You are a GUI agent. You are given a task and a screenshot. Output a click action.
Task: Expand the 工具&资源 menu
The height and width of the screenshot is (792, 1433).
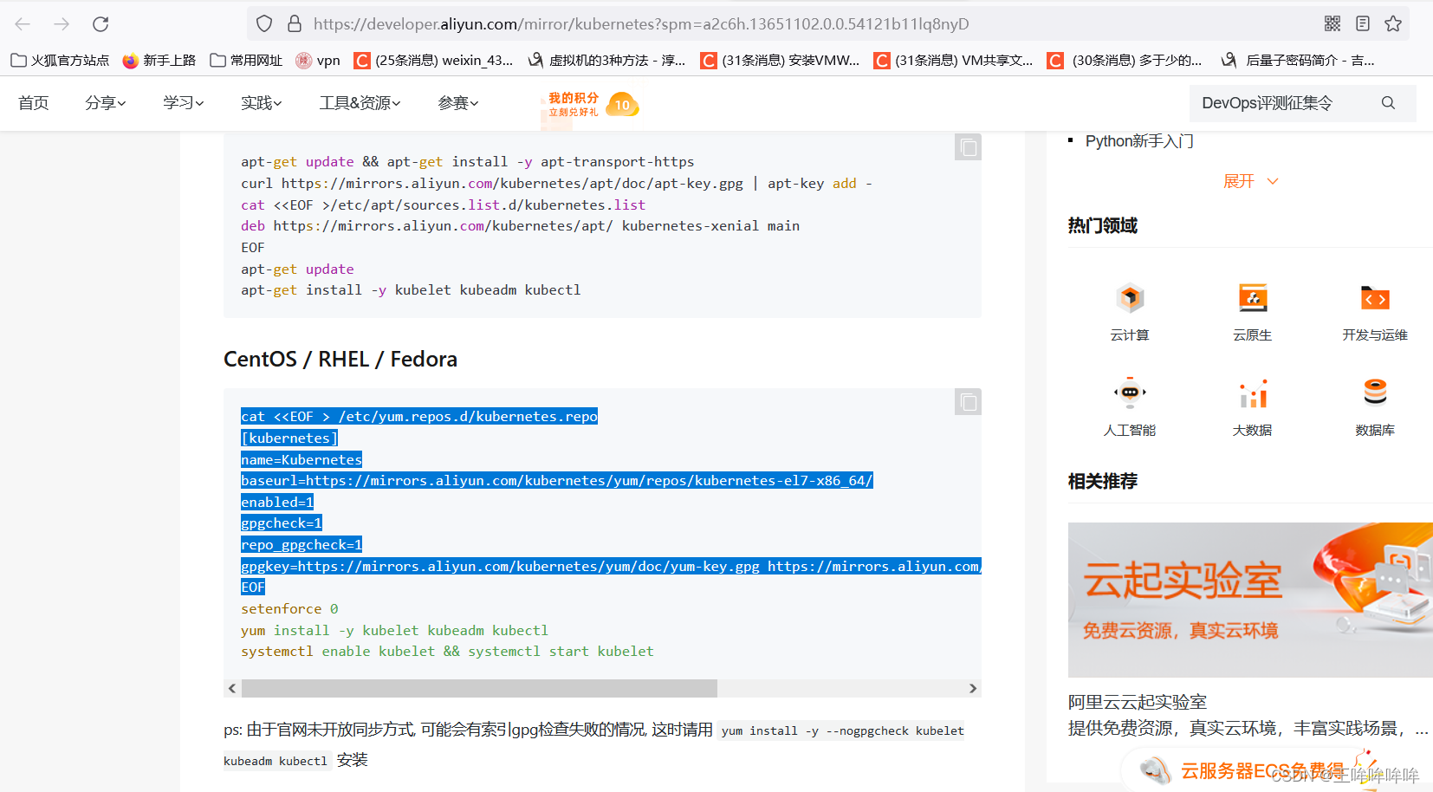[360, 103]
